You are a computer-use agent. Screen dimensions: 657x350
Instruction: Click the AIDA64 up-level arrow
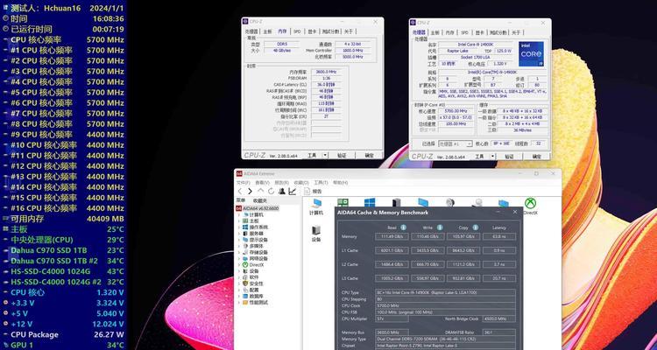click(261, 192)
